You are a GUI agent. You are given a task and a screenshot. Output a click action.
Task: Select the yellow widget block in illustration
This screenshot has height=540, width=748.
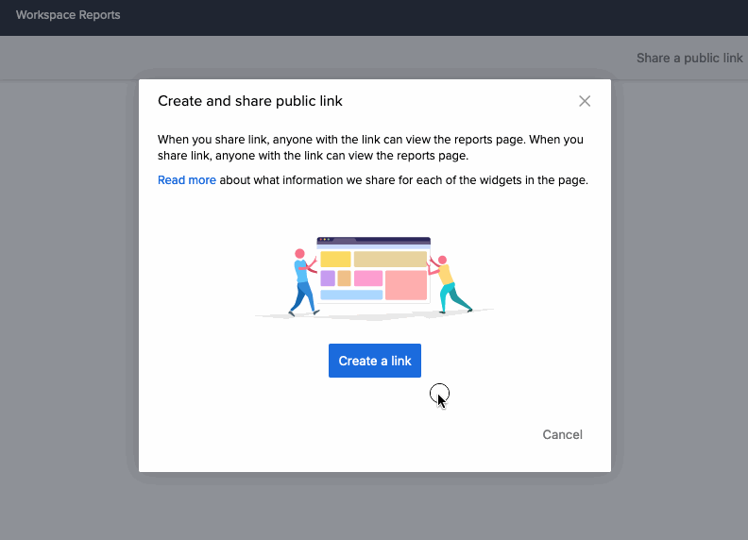click(335, 260)
